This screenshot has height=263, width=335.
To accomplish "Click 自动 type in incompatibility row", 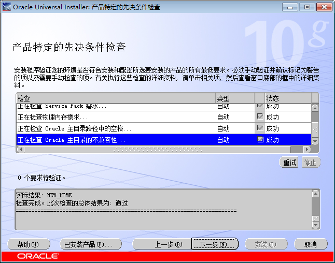I will click(224, 140).
